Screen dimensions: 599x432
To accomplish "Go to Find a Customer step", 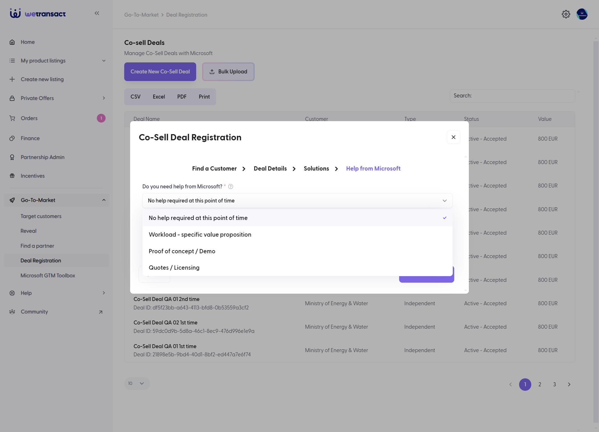I will [x=214, y=169].
